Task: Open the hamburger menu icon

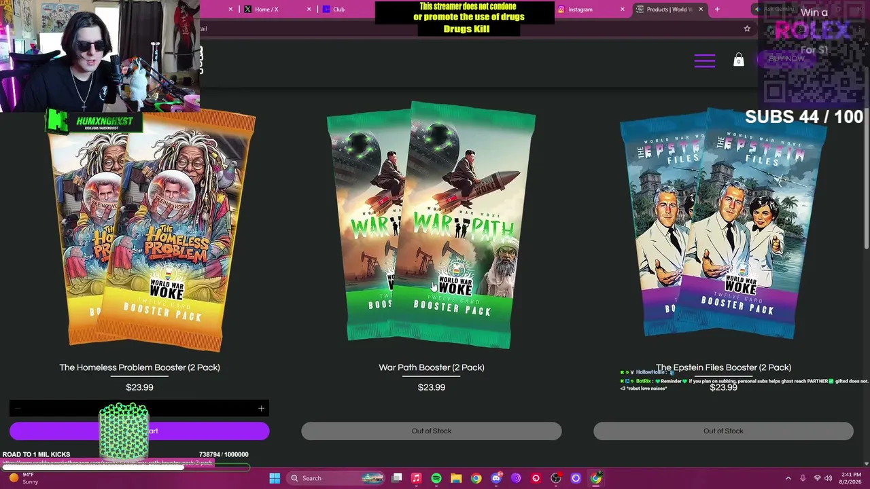Action: (x=704, y=61)
